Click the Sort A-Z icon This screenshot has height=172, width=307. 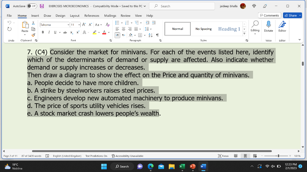pos(151,35)
